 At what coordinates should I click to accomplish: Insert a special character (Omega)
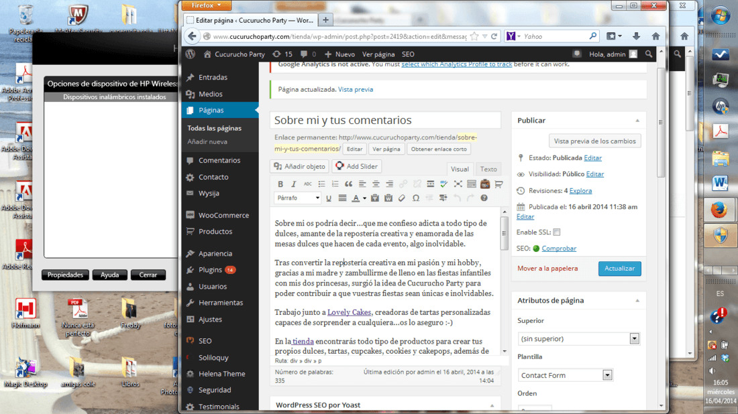pyautogui.click(x=415, y=198)
